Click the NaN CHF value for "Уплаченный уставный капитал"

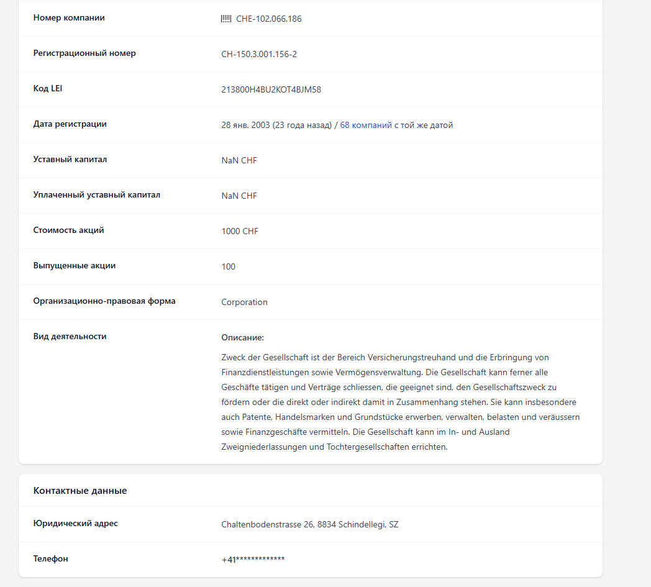239,196
